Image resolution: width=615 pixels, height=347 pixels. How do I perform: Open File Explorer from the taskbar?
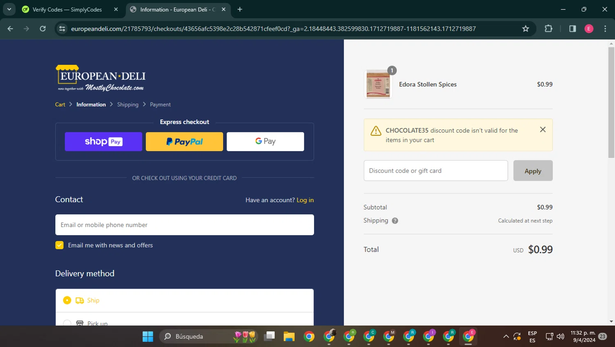point(289,336)
